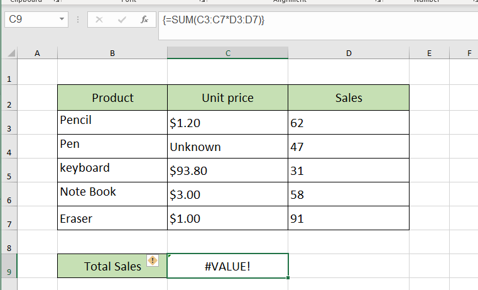The image size is (478, 290).
Task: Click the Name Box showing C9
Action: 36,20
